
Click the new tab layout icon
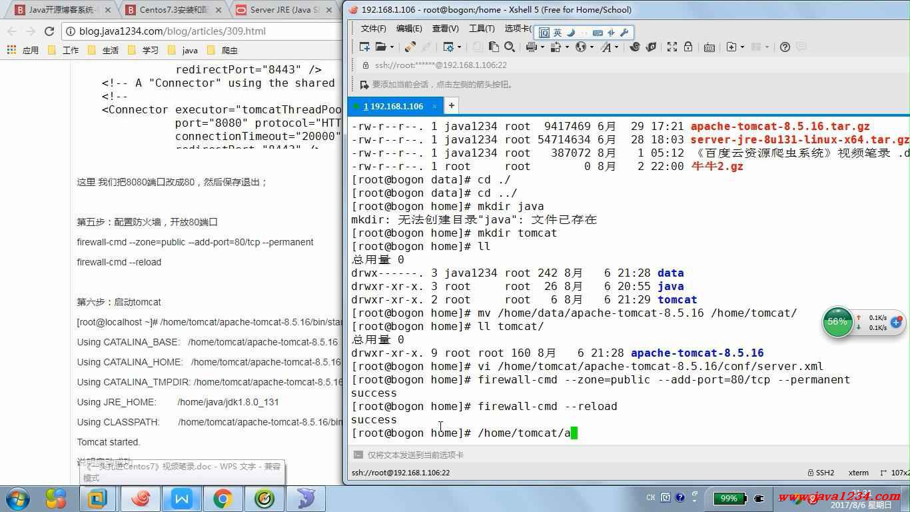[731, 47]
